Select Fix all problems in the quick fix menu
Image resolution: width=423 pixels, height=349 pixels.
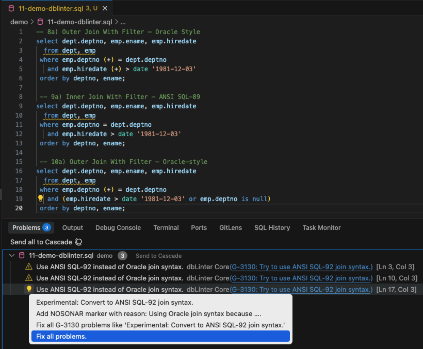(61, 336)
